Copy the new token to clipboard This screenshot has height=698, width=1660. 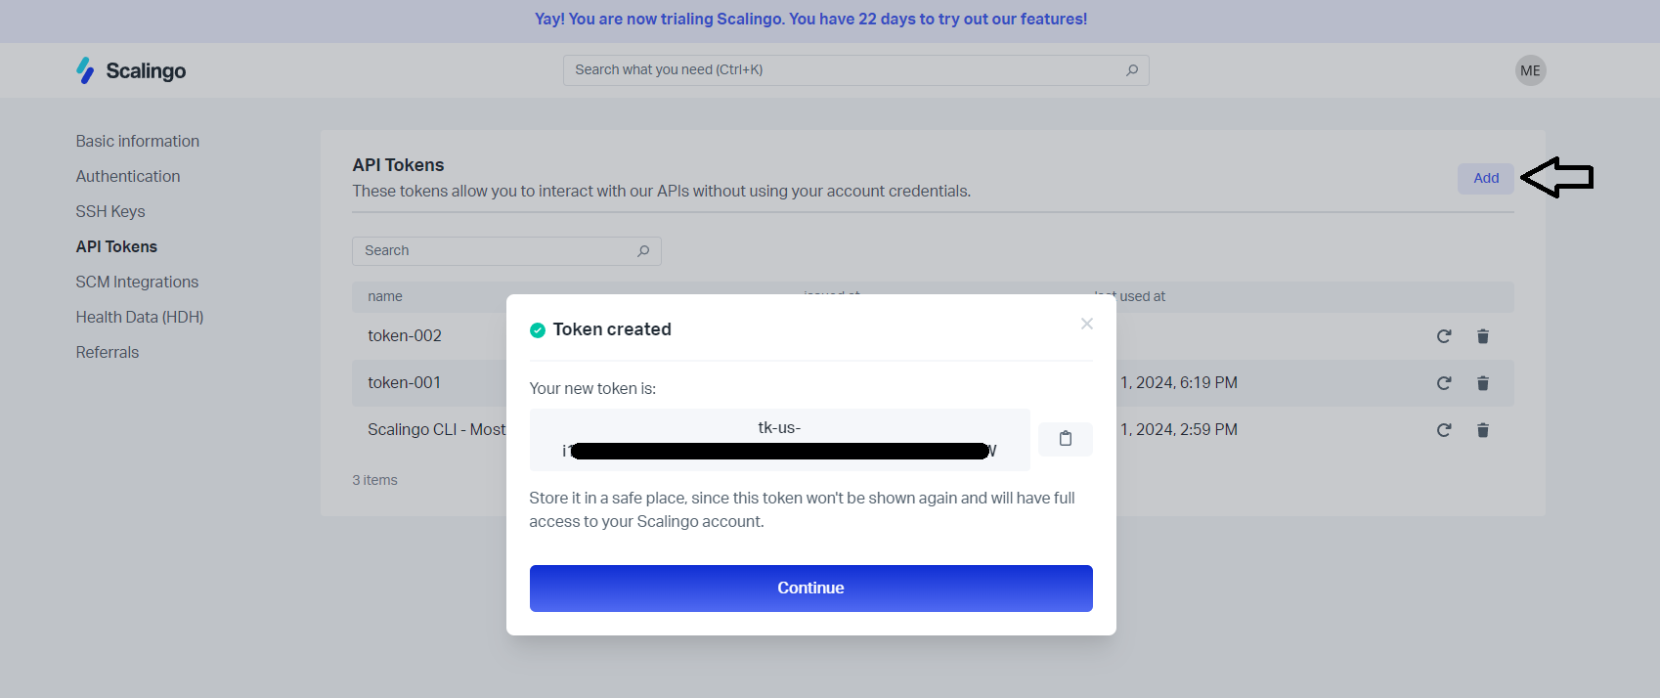pos(1065,439)
